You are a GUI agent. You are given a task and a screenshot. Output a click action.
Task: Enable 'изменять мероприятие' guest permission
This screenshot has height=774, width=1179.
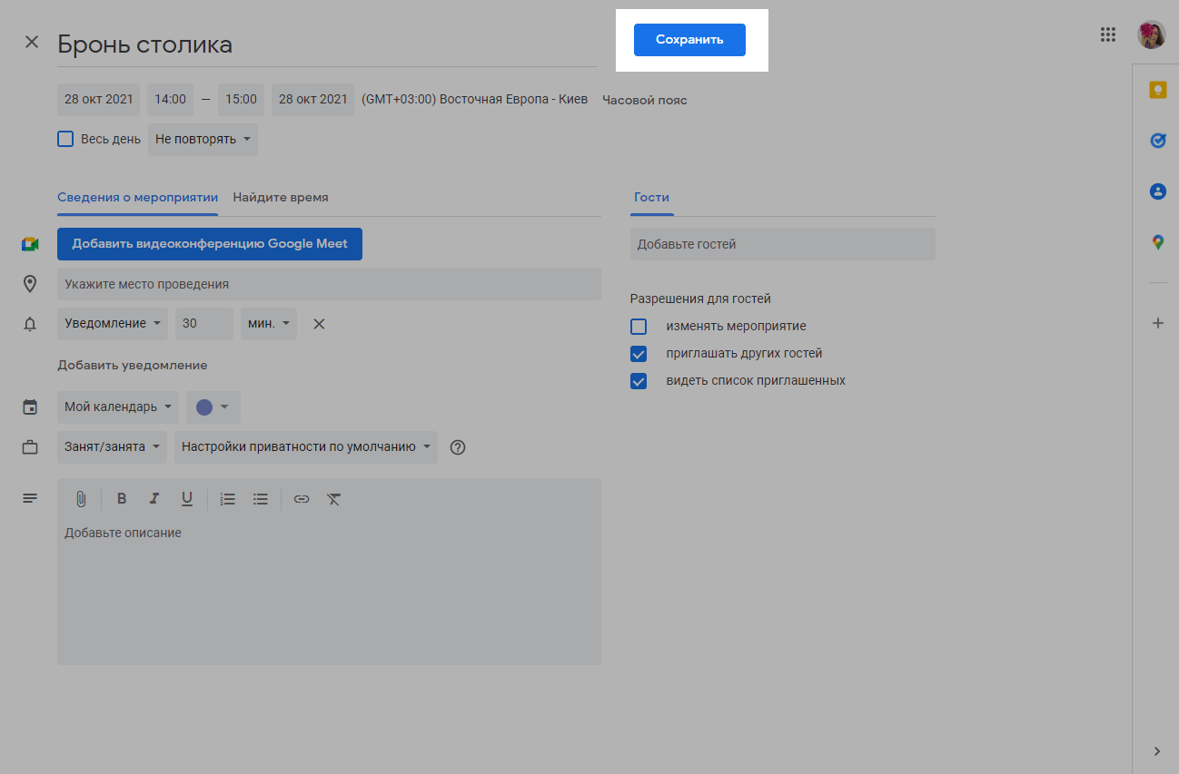(x=639, y=327)
